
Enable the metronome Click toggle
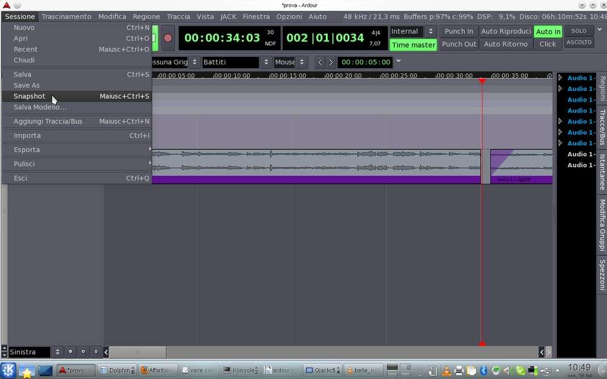pos(547,44)
